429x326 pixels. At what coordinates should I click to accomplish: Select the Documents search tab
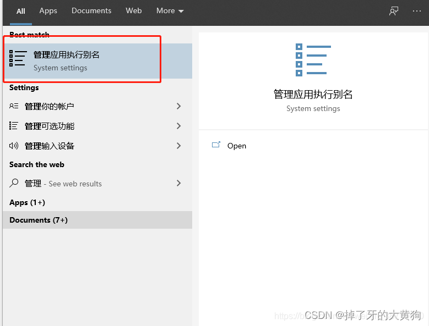tap(91, 10)
